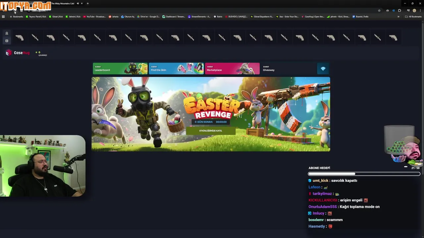Open the Oturum Aç bookmark

128,17
